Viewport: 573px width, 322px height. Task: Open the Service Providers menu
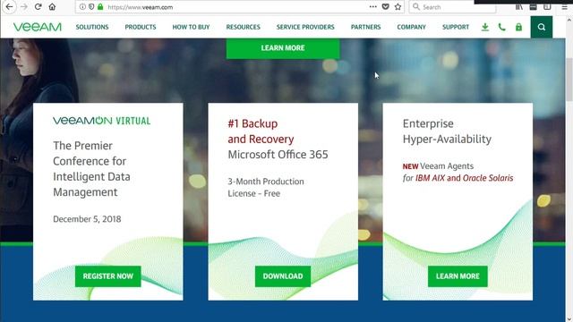pyautogui.click(x=305, y=27)
